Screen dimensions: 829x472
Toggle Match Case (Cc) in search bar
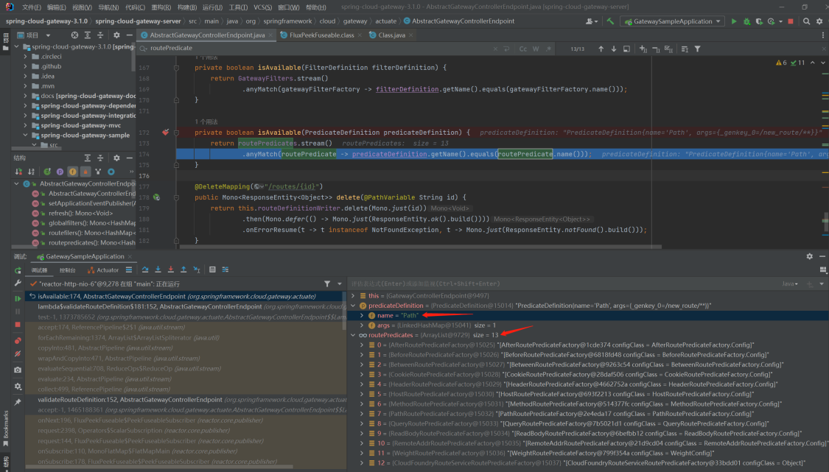point(523,49)
